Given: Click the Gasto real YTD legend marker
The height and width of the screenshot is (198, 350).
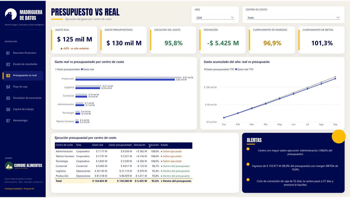Looking at the screenshot, I should (236, 69).
